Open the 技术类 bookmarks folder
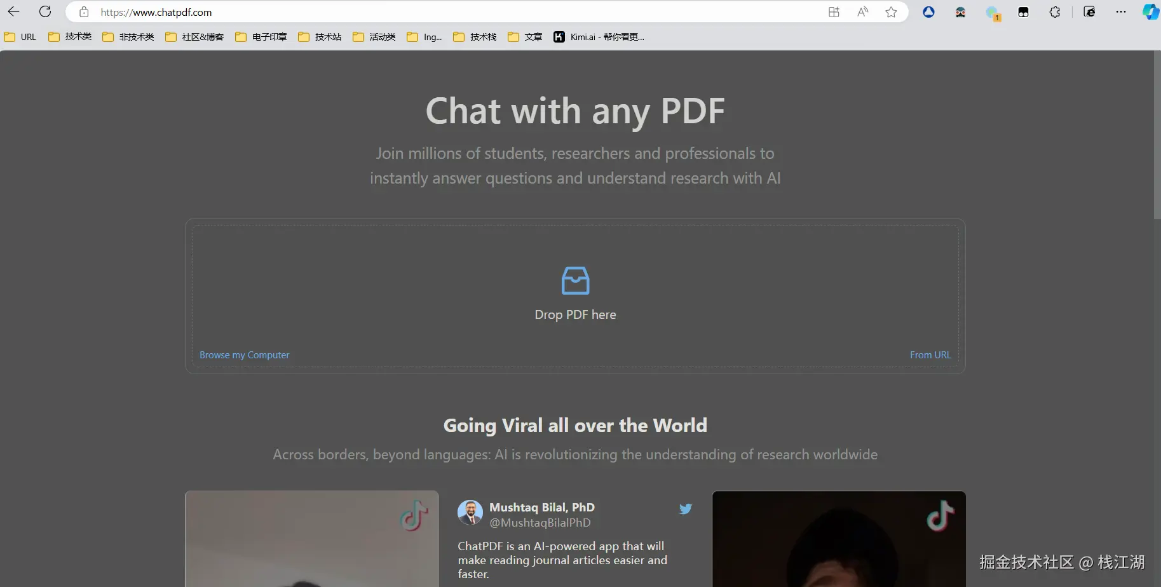Viewport: 1161px width, 587px height. click(x=70, y=37)
